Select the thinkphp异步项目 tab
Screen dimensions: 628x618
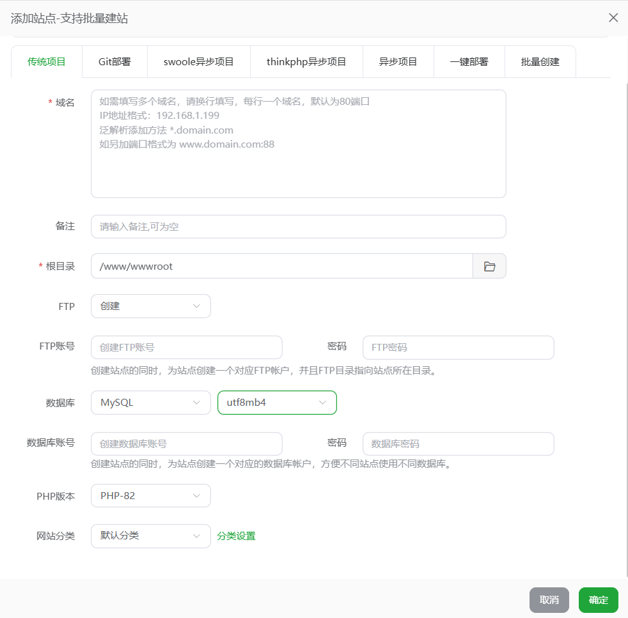(x=306, y=62)
